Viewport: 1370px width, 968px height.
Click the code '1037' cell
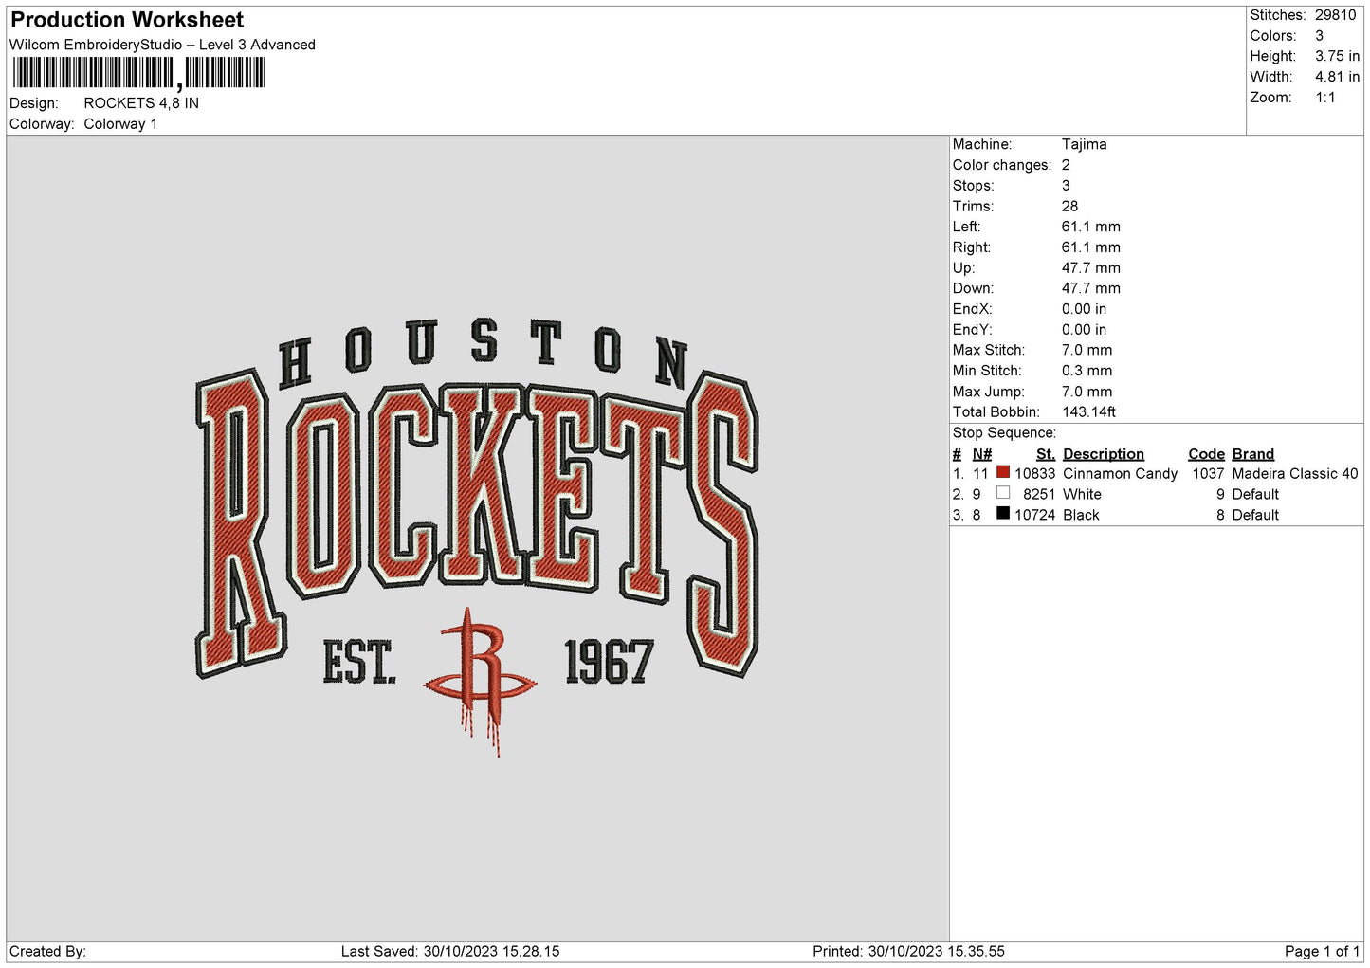click(1209, 474)
